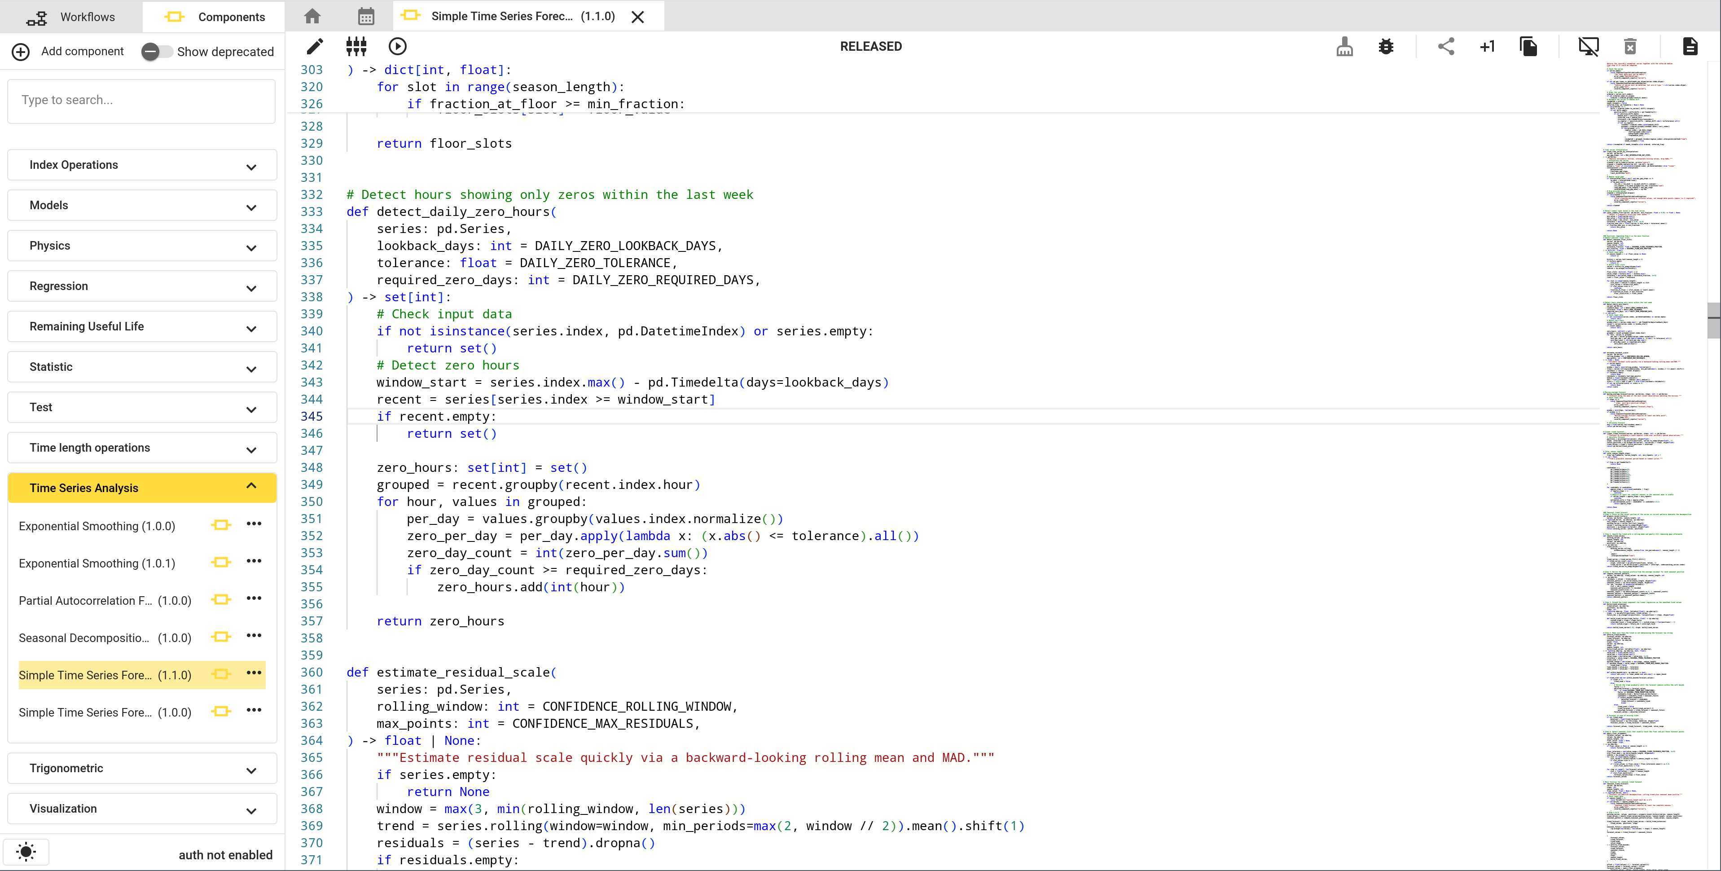Open Partial Autocorrelation F... (1.0.0) component
The image size is (1721, 871).
pos(105,601)
